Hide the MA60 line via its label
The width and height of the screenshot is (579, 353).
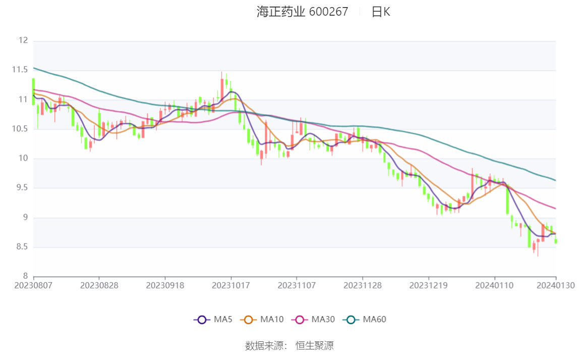(x=374, y=319)
